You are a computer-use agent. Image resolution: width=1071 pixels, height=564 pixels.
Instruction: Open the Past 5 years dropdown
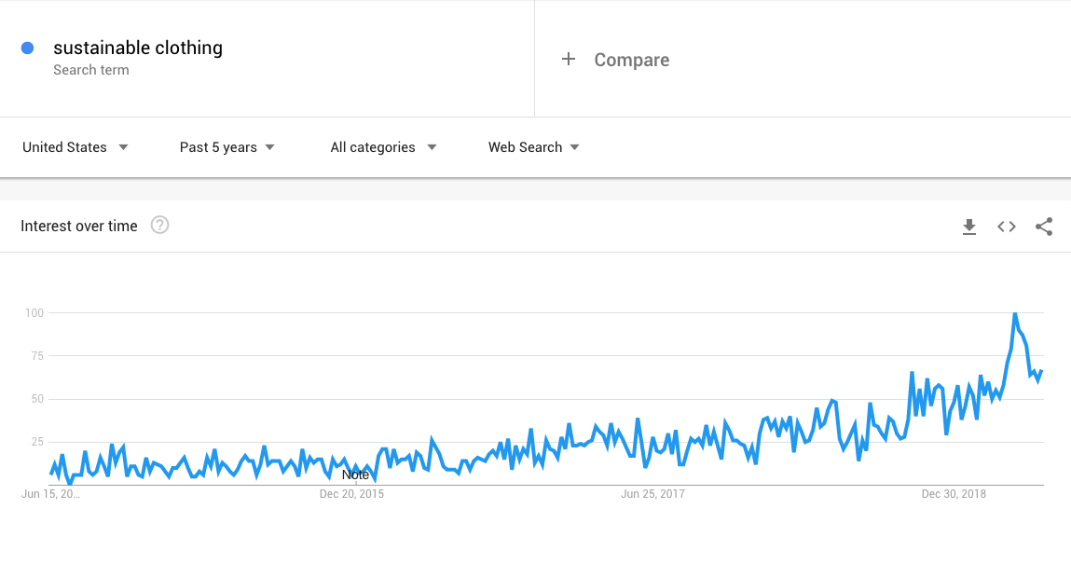pyautogui.click(x=227, y=147)
